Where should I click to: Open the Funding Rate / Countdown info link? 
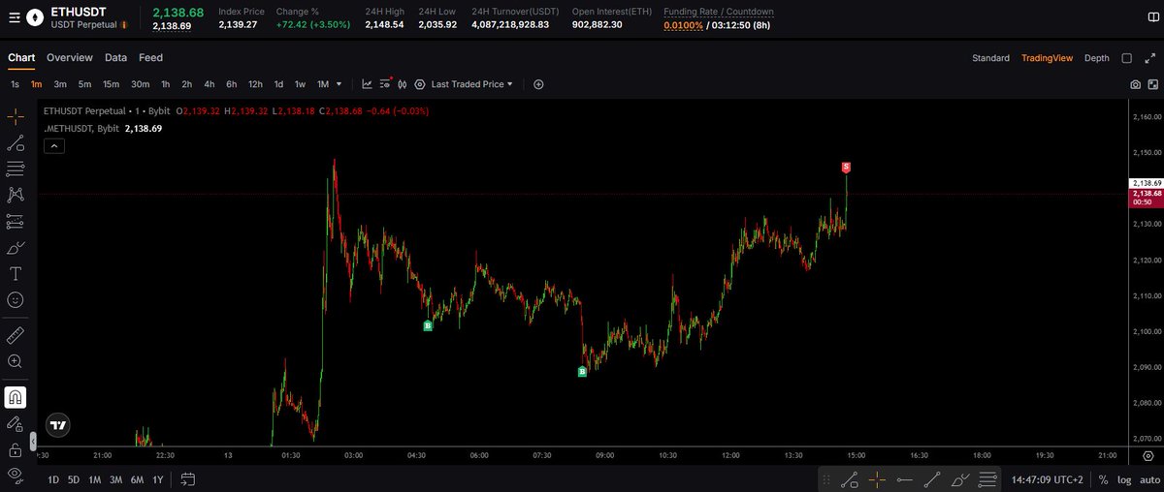[719, 12]
